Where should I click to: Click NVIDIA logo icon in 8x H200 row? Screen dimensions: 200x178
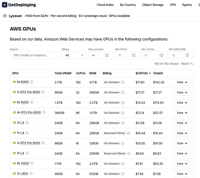[x=14, y=163]
